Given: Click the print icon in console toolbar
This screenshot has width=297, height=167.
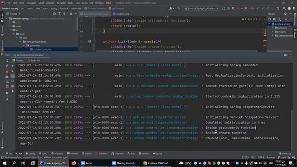Looking at the screenshot, I should click(13, 86).
